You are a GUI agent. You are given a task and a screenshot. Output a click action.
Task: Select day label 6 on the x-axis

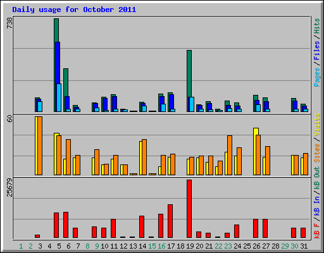(x=68, y=246)
